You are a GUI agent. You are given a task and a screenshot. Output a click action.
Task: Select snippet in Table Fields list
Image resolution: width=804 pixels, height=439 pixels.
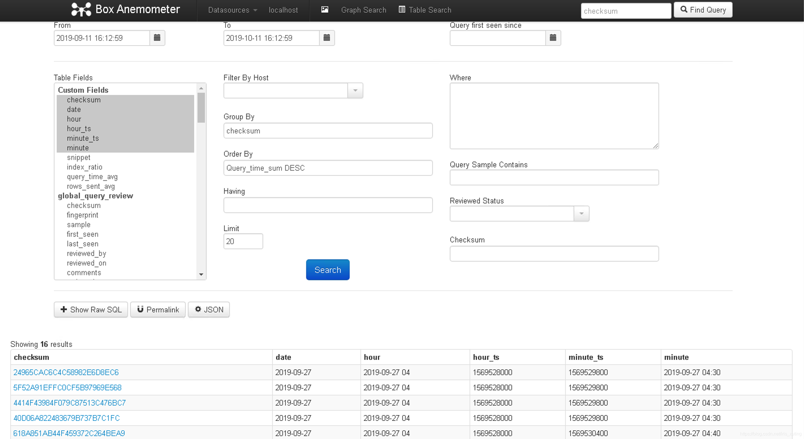pyautogui.click(x=78, y=157)
